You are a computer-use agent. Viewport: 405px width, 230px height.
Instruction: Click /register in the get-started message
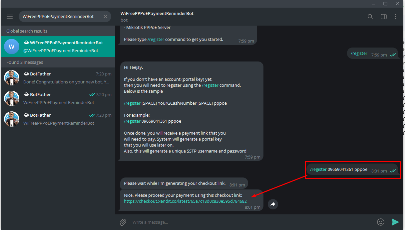[156, 39]
